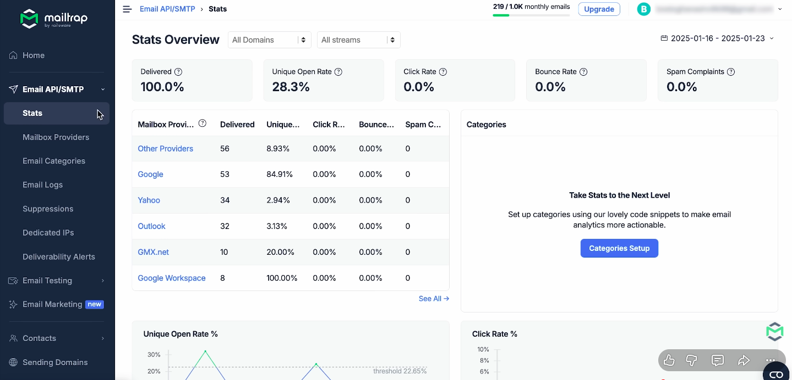This screenshot has height=380, width=792.
Task: Click the green account avatar B
Action: (x=644, y=9)
